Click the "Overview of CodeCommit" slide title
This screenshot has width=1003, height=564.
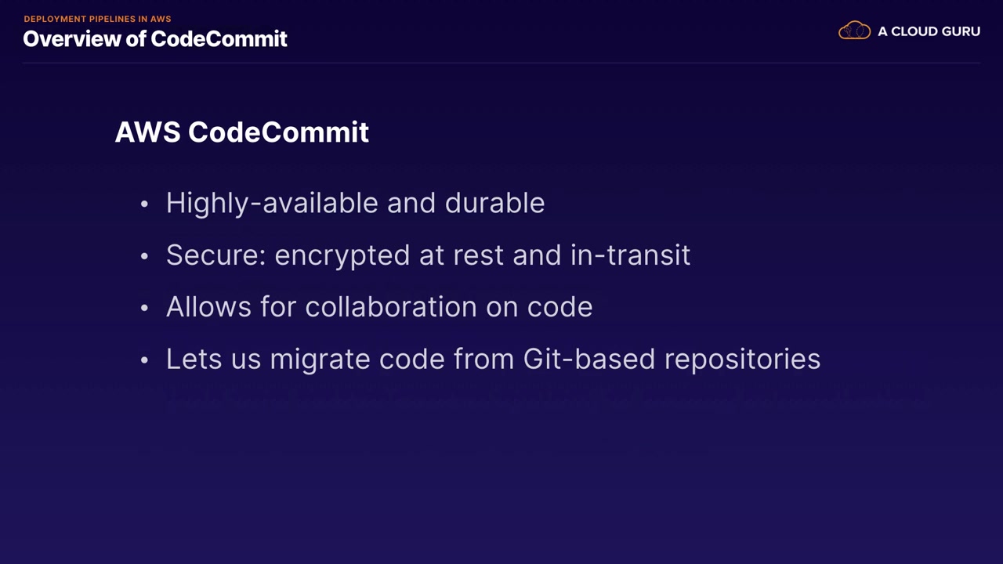tap(155, 38)
